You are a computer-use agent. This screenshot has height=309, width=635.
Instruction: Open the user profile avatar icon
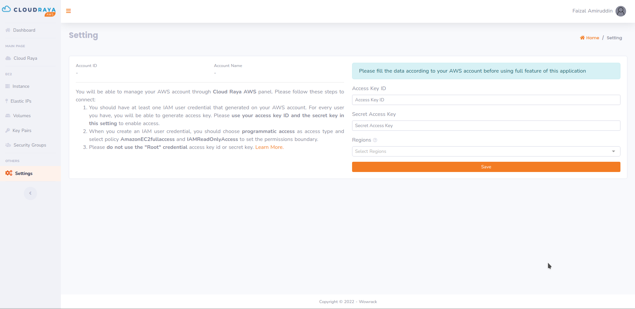[x=620, y=11]
